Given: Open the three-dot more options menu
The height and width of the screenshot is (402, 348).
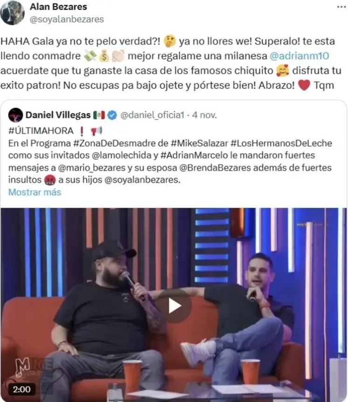Looking at the screenshot, I should pos(341,7).
